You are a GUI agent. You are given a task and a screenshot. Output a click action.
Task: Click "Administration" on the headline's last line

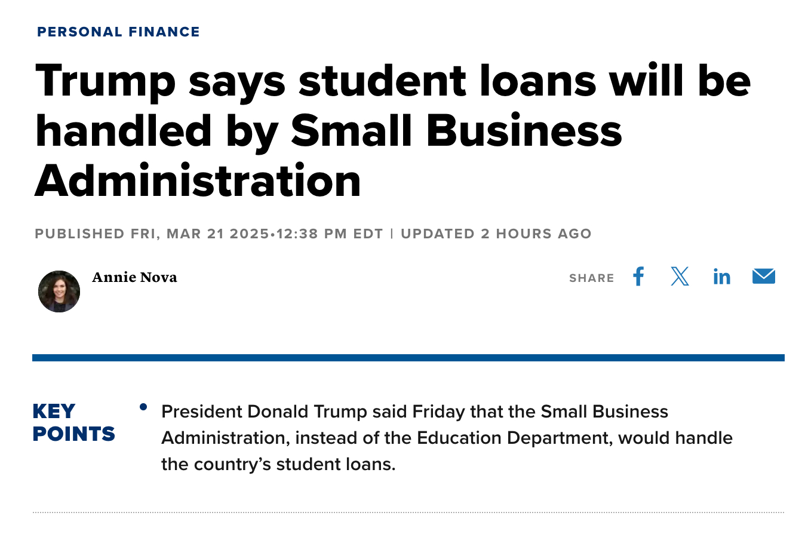(198, 180)
